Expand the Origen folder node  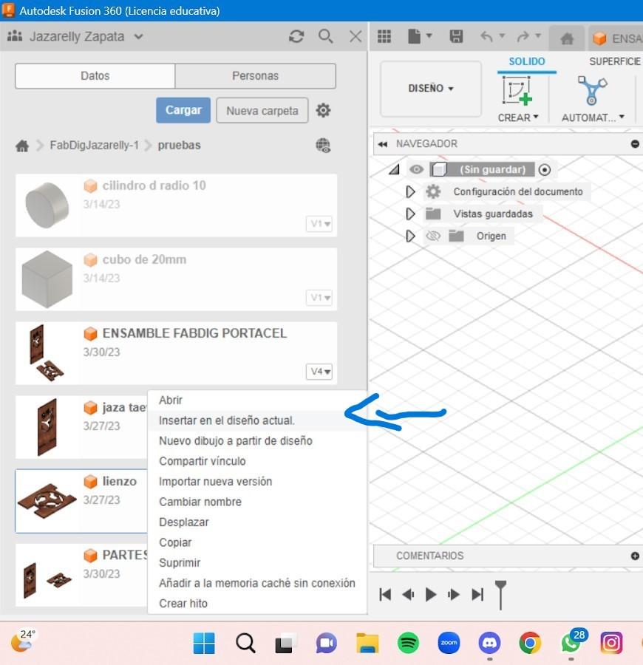click(x=410, y=236)
